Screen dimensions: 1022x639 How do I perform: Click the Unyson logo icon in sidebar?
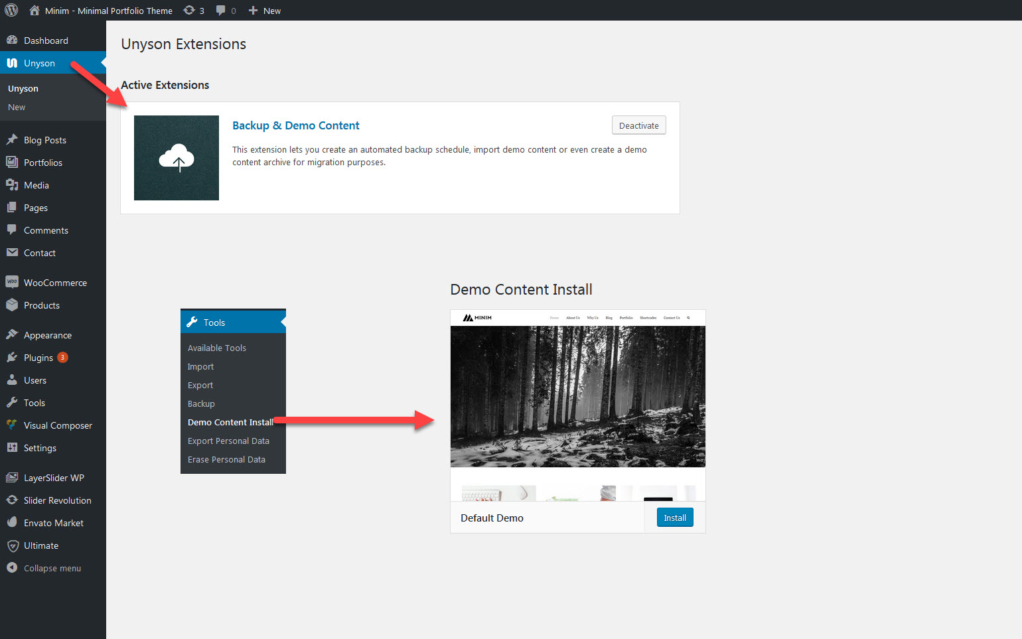[x=12, y=63]
